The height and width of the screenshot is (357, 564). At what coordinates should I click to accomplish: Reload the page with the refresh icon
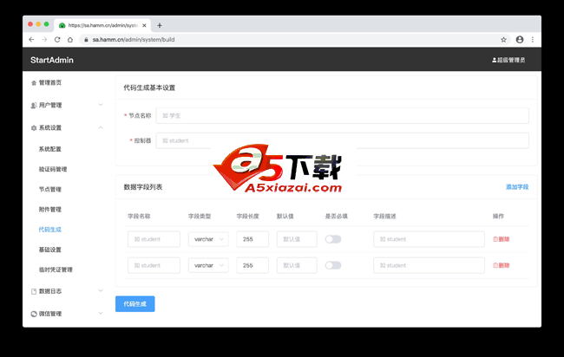pos(57,40)
